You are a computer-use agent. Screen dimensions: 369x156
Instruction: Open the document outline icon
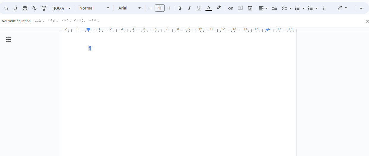9,40
